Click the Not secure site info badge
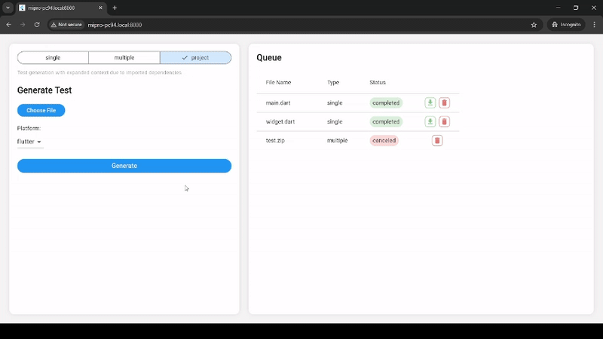The image size is (603, 339). tap(66, 25)
